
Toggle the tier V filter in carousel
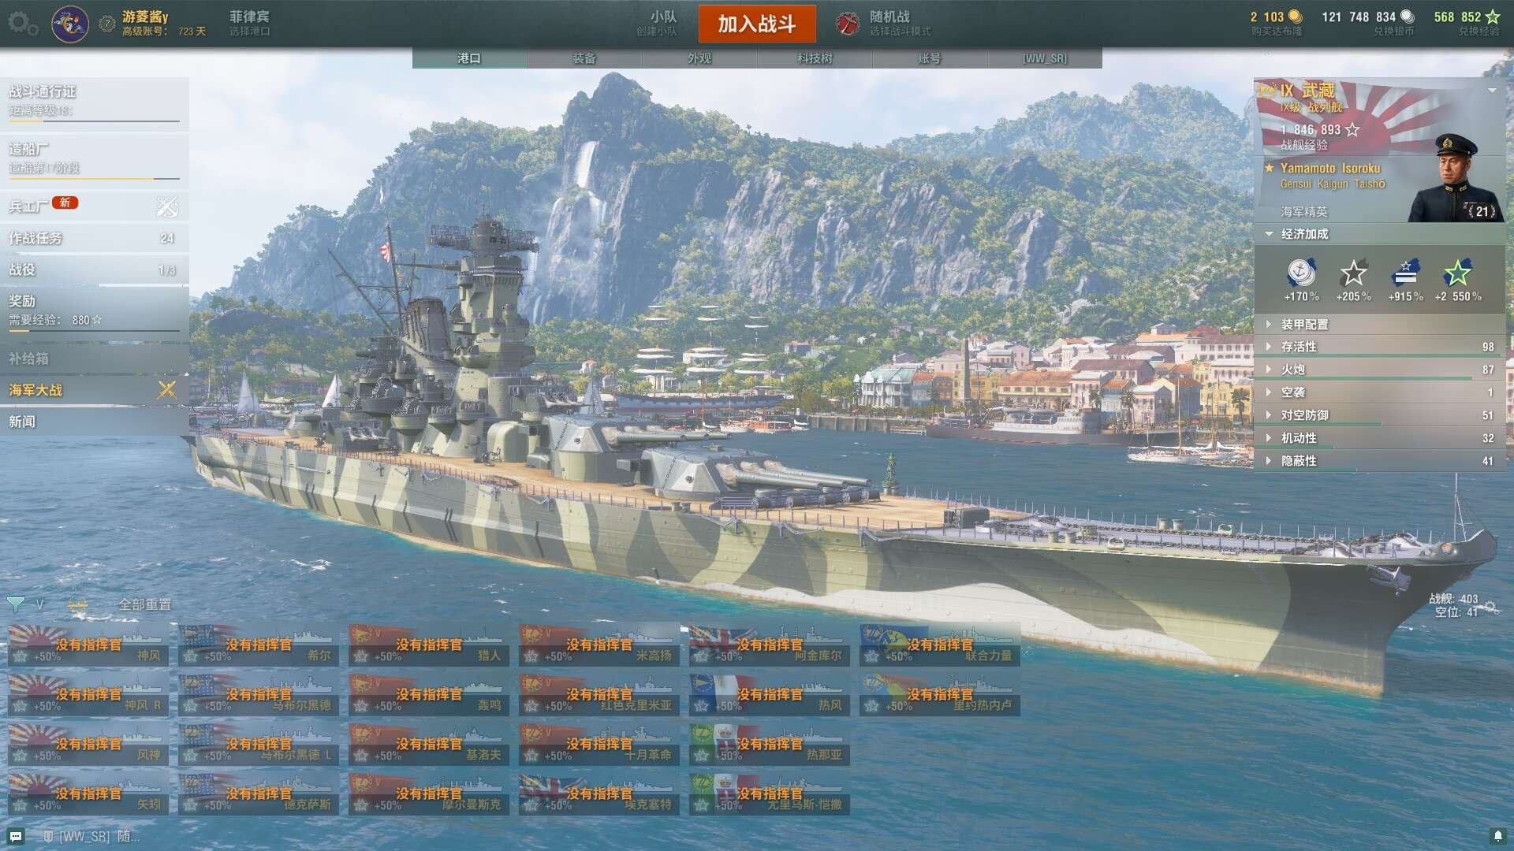pos(39,604)
